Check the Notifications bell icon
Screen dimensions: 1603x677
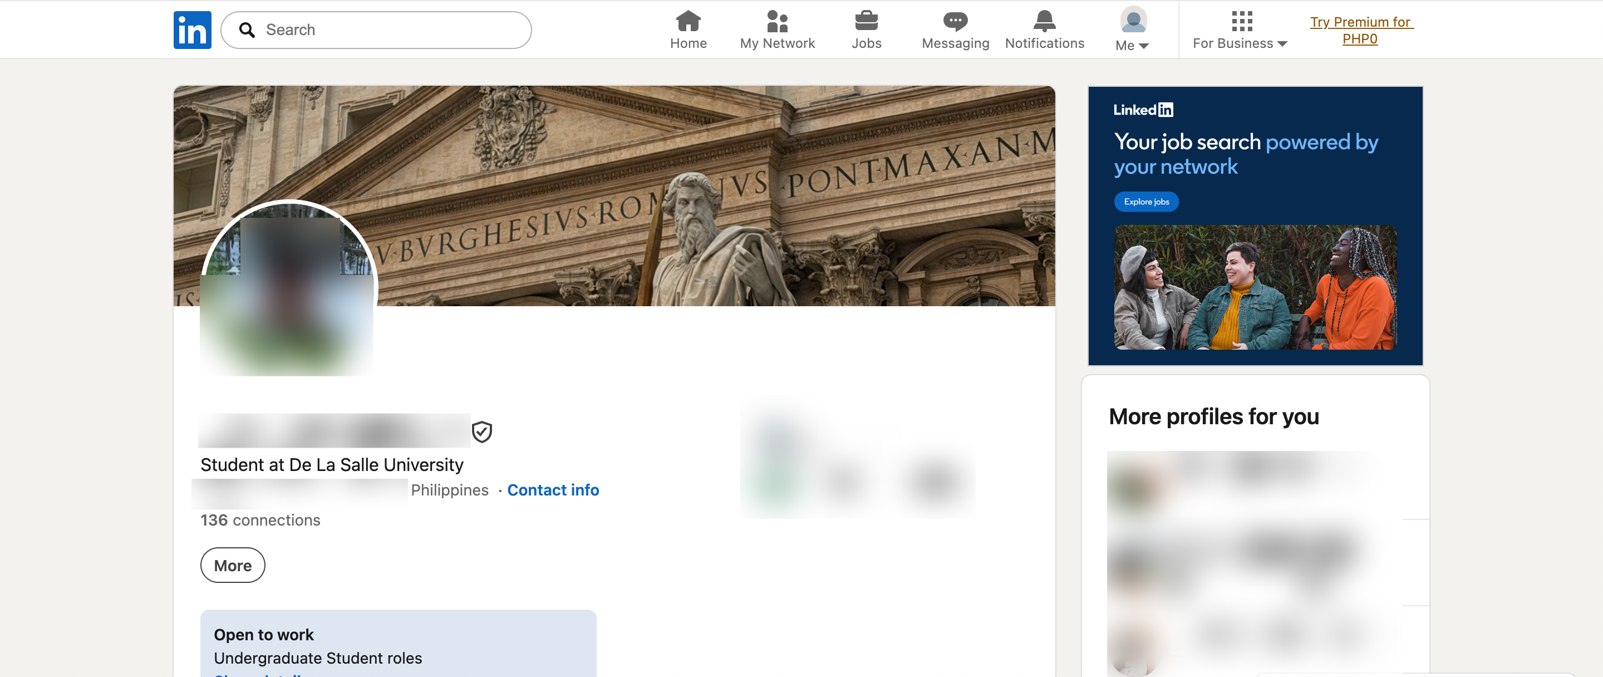click(1044, 21)
